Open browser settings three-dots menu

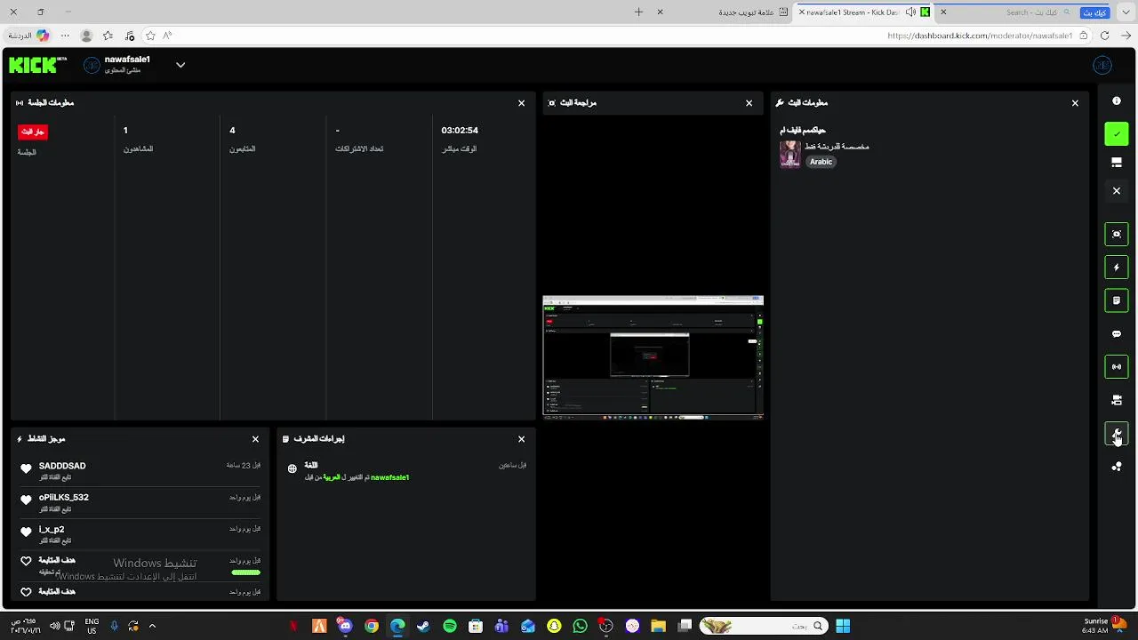point(65,36)
